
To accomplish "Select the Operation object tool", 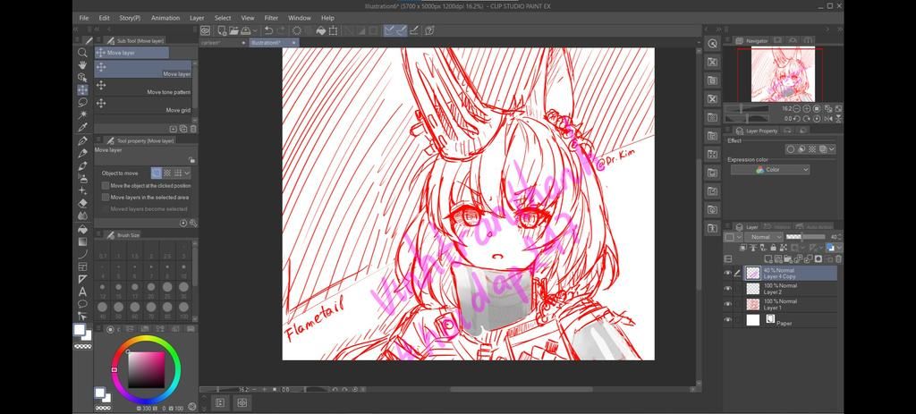I will click(x=83, y=77).
